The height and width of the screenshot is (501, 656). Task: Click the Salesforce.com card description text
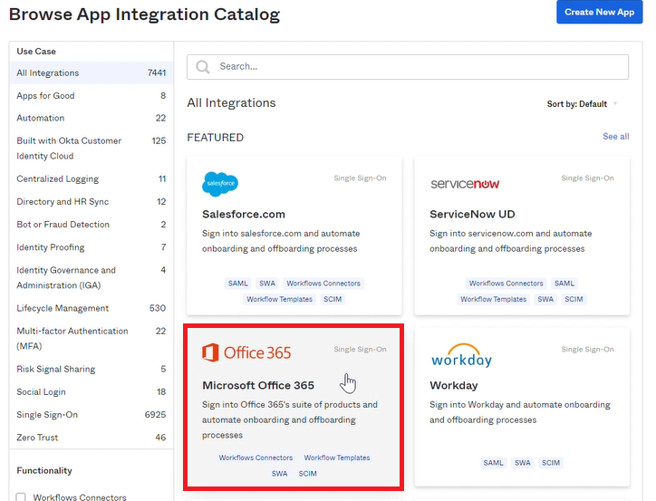(x=281, y=241)
